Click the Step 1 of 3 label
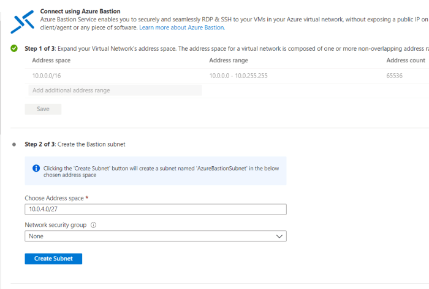The image size is (429, 289). [x=41, y=48]
